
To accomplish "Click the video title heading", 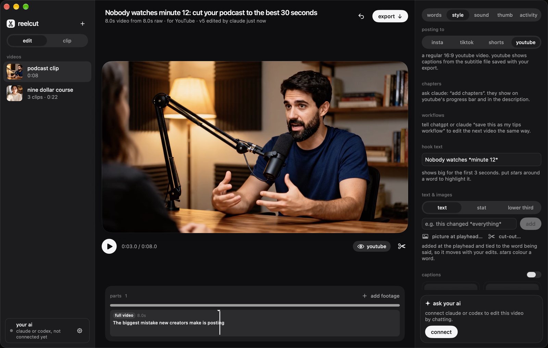I will coord(211,13).
